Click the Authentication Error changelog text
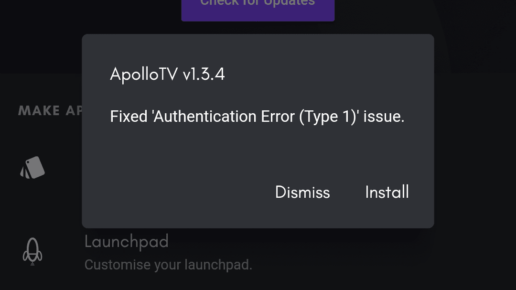This screenshot has height=290, width=516. pos(257,116)
